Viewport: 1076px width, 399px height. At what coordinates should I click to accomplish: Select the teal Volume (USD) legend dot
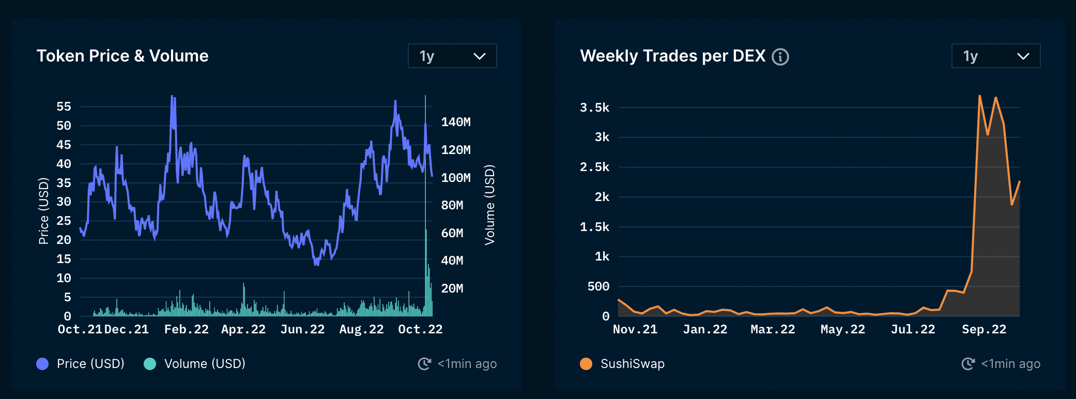tap(149, 364)
